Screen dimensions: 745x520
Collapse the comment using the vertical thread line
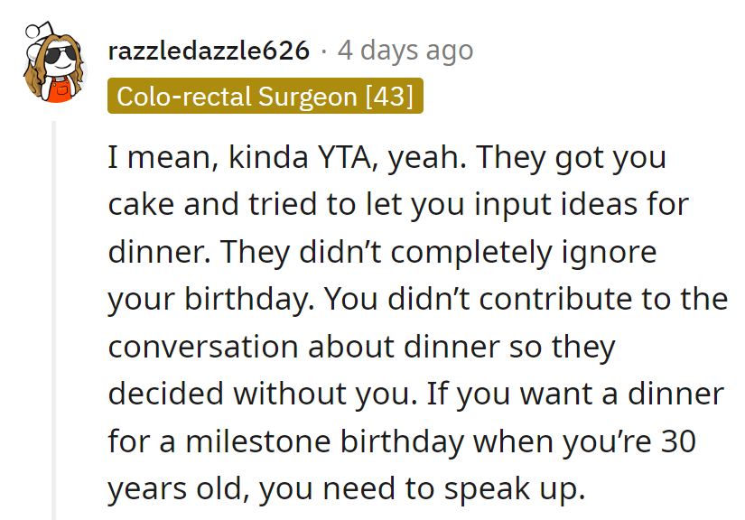(x=53, y=316)
